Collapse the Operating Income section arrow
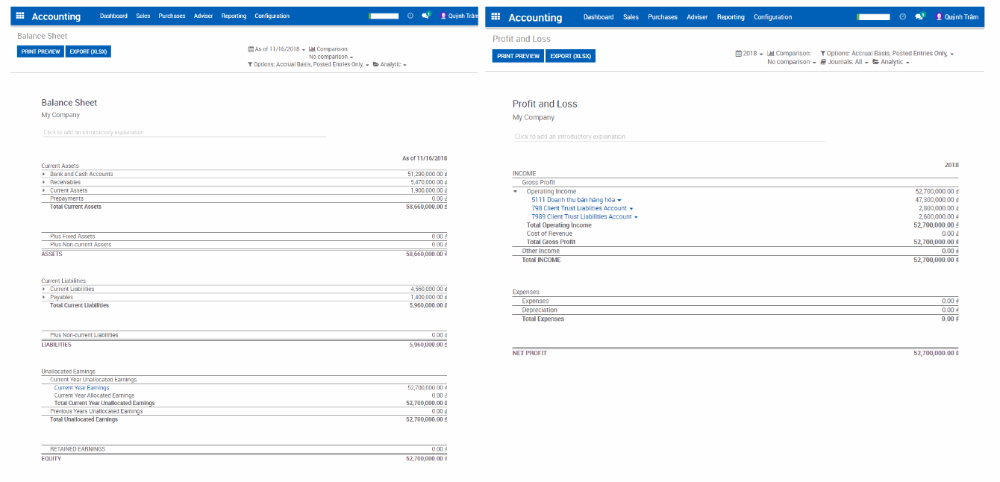Image resolution: width=1000 pixels, height=482 pixels. click(x=514, y=191)
